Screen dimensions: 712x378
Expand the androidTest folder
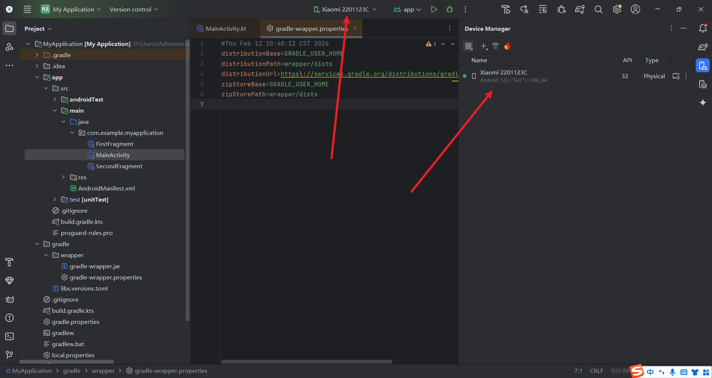(x=55, y=99)
